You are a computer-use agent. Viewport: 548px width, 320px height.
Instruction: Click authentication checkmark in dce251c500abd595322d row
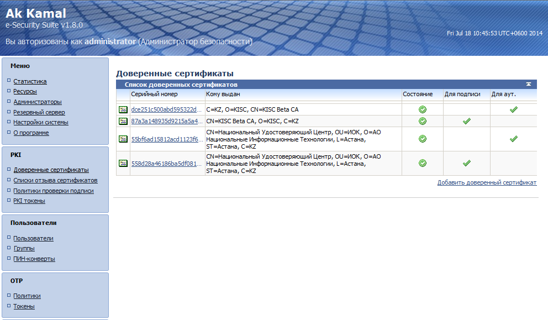tap(513, 109)
